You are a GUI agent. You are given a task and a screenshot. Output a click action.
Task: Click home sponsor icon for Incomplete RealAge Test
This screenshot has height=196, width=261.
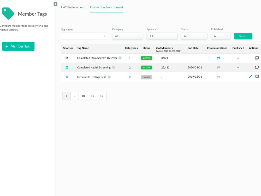(x=67, y=77)
